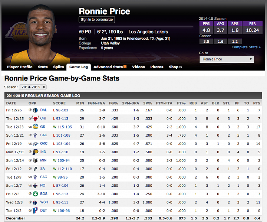Open the Season 2014-2015 dropdown

pos(33,87)
